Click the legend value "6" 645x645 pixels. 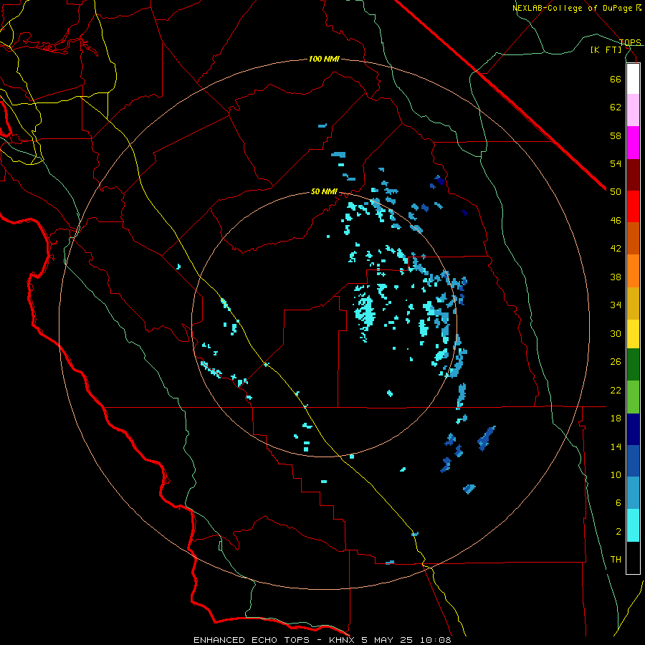(618, 503)
